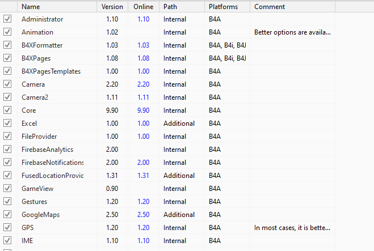Click the Comment column header

point(270,7)
